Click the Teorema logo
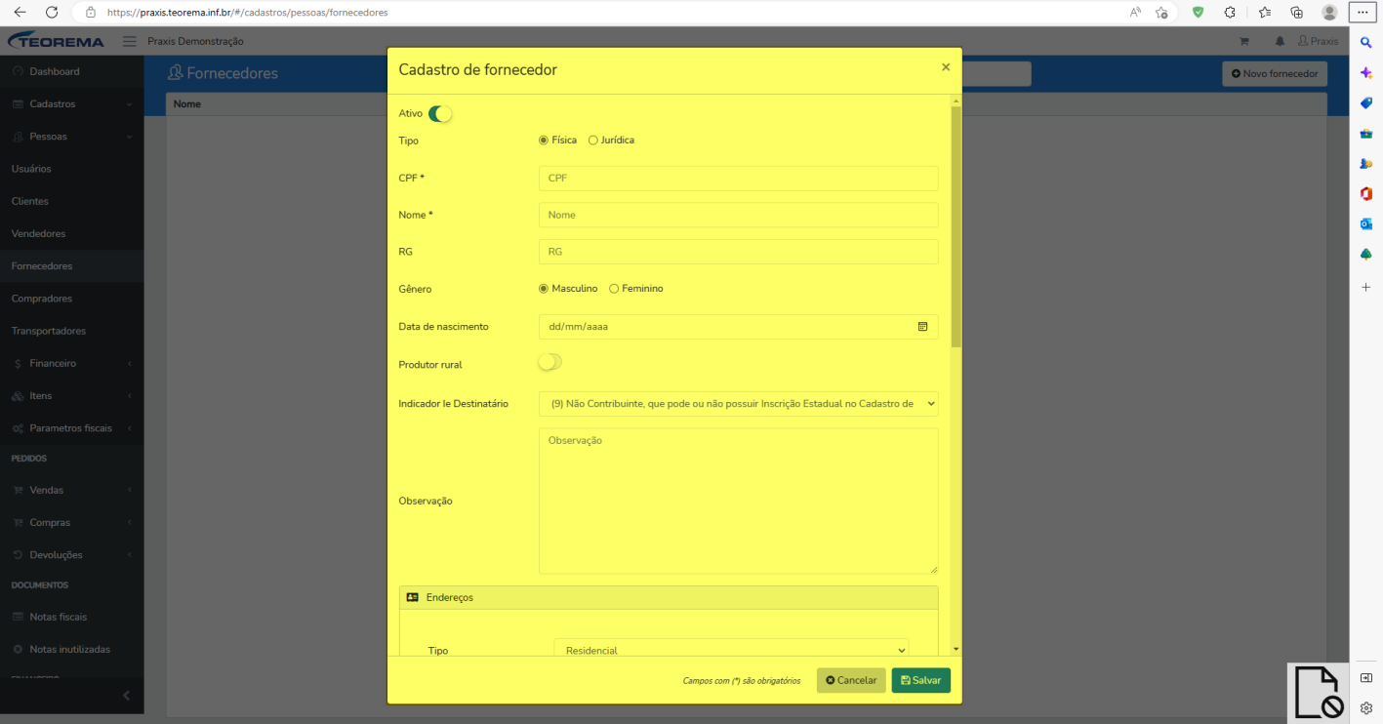Image resolution: width=1383 pixels, height=724 pixels. coord(54,41)
